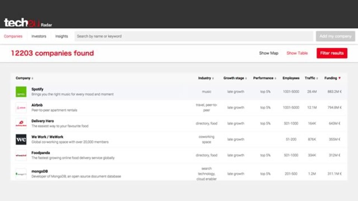Sort table by Traffic column
Image resolution: width=358 pixels, height=201 pixels.
coord(311,78)
